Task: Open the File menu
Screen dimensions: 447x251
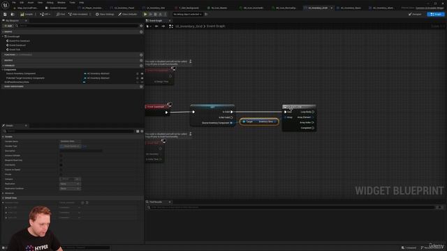Action: [x=14, y=3]
